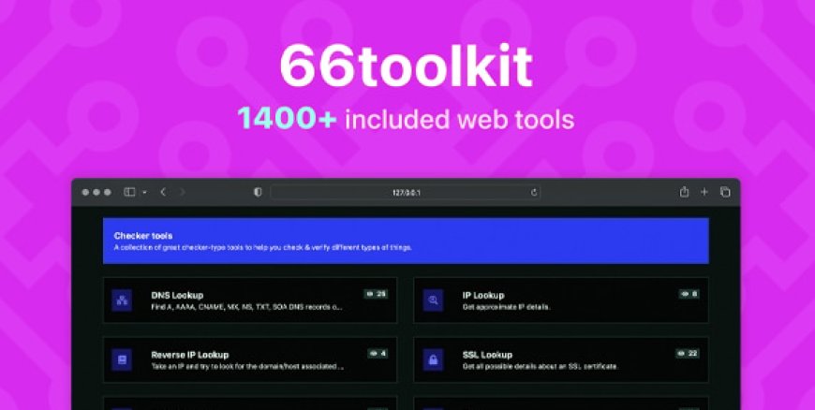Show the tab overview icon

725,192
